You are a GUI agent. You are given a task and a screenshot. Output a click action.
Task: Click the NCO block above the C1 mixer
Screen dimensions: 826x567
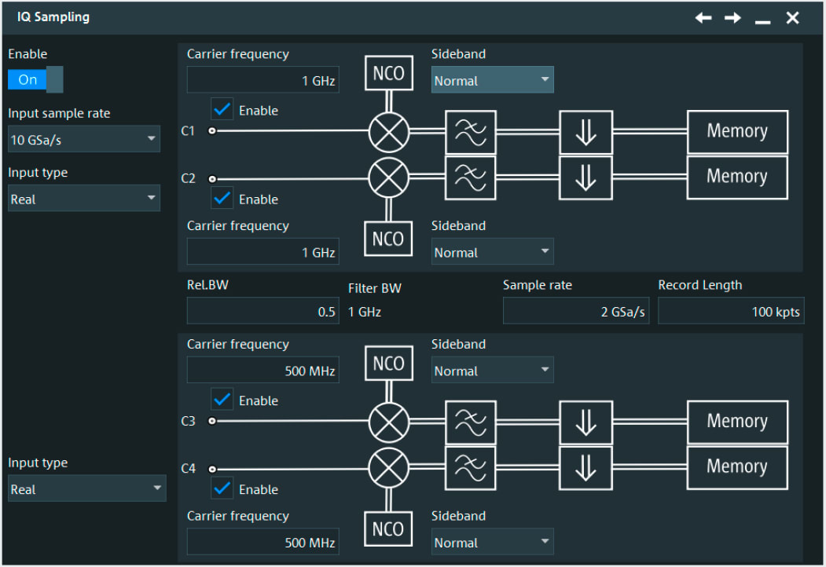[387, 72]
